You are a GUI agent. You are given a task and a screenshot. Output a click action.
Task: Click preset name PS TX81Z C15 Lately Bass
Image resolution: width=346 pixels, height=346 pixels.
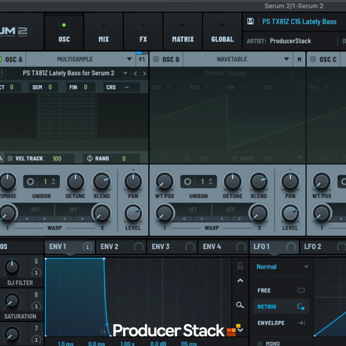click(299, 22)
